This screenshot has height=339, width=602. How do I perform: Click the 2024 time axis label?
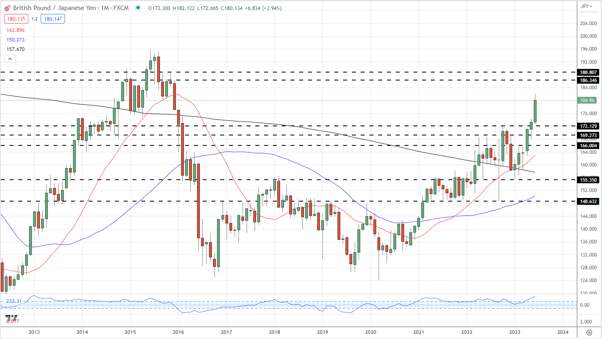click(563, 332)
